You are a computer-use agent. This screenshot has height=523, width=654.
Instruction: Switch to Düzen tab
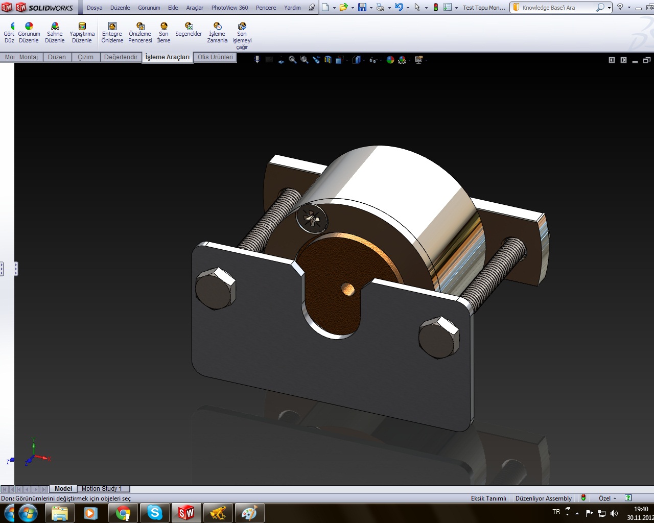click(57, 57)
